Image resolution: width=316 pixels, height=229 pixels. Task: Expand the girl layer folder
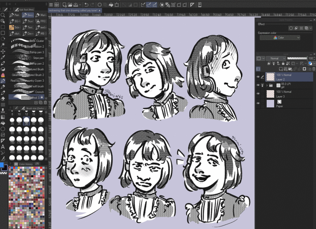[x=267, y=85]
